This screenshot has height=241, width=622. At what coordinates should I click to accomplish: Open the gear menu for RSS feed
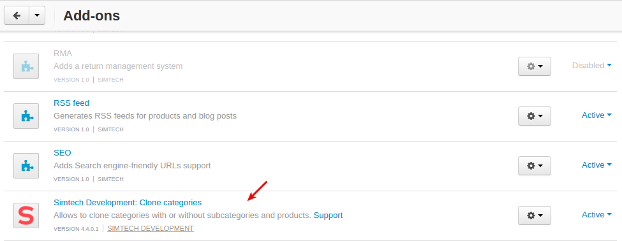tap(535, 116)
